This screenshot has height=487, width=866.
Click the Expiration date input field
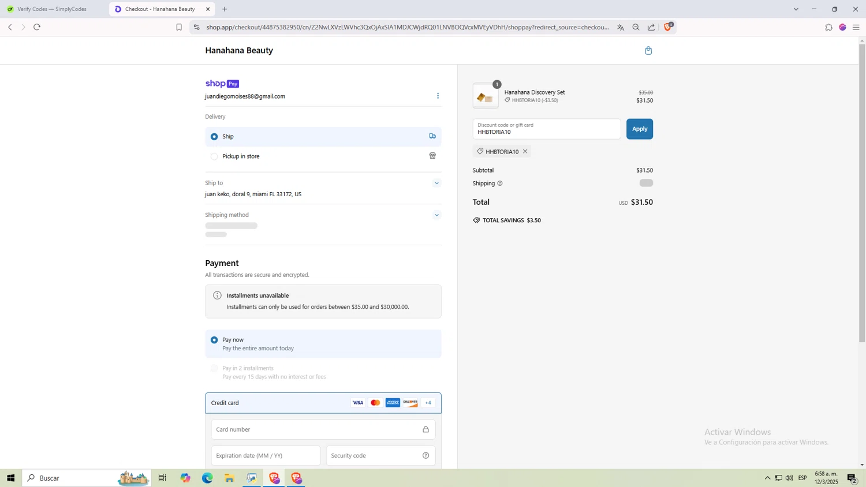click(266, 455)
